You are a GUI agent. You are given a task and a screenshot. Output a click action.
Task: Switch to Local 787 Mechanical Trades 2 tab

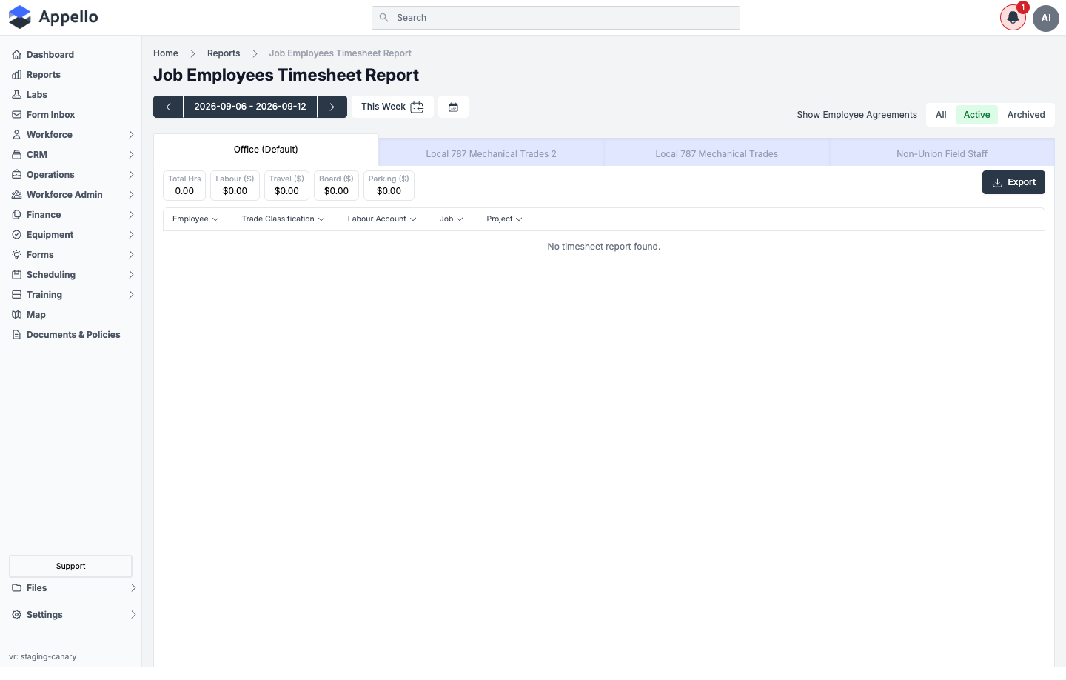[491, 154]
